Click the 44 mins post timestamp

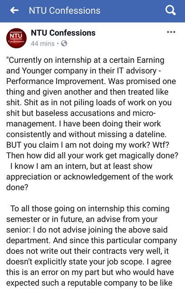(x=43, y=44)
